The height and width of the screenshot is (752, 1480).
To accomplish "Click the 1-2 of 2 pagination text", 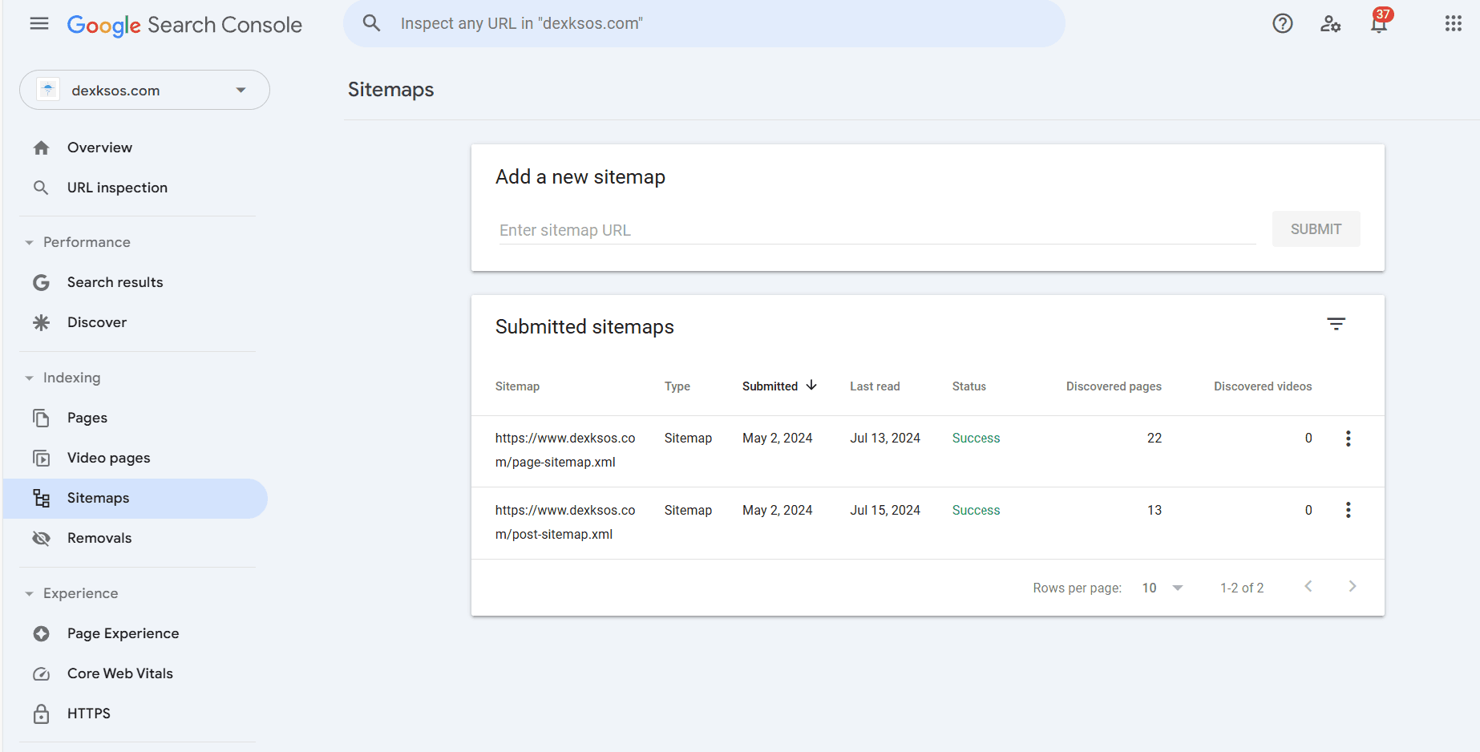I will [1242, 588].
